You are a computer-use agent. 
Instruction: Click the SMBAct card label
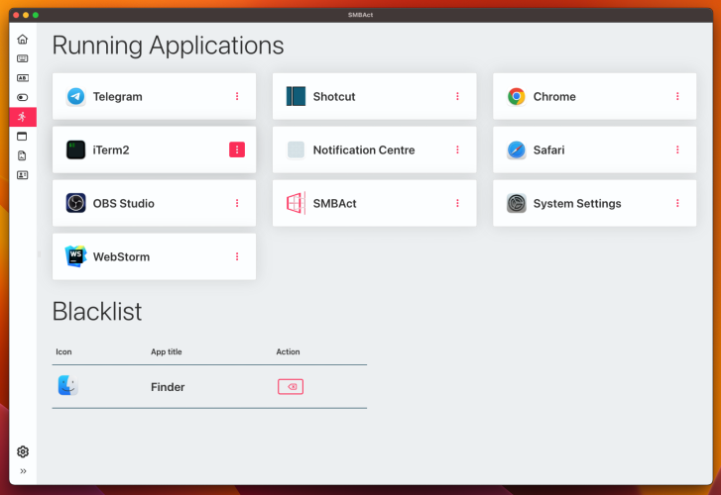pos(335,203)
